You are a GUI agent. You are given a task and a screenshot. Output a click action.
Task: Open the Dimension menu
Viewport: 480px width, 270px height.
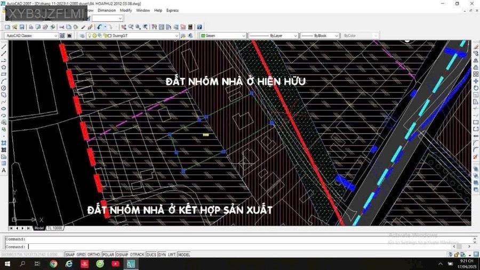pyautogui.click(x=106, y=10)
